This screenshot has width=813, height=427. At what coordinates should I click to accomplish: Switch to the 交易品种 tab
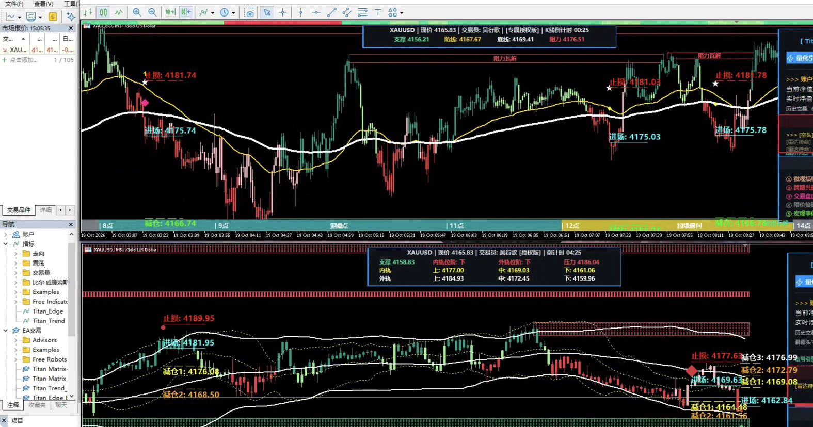19,210
